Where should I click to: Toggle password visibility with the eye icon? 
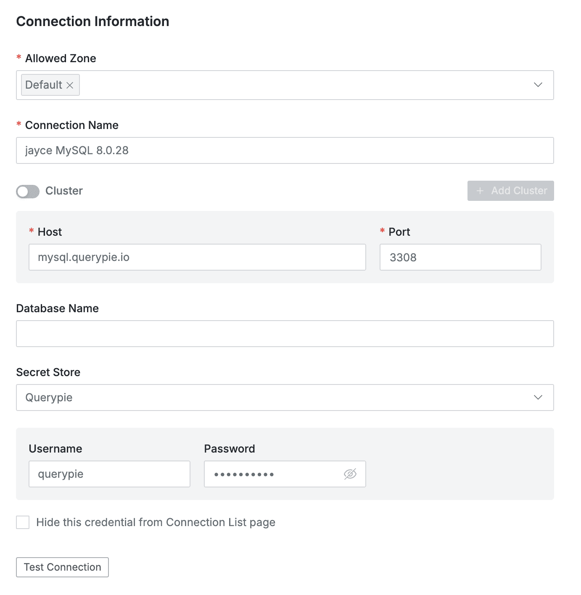350,474
